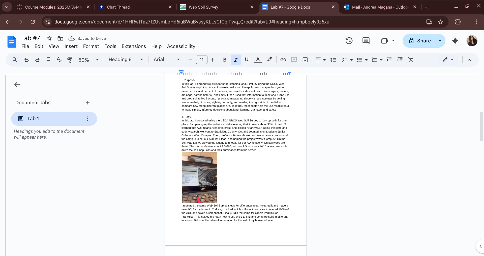The width and height of the screenshot is (484, 256).
Task: Click the font size input field
Action: (x=201, y=60)
